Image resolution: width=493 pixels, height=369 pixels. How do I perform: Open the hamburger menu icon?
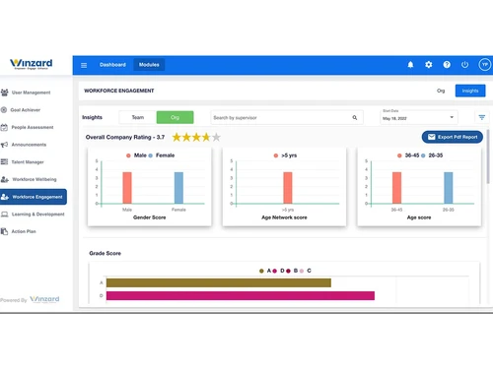(84, 65)
